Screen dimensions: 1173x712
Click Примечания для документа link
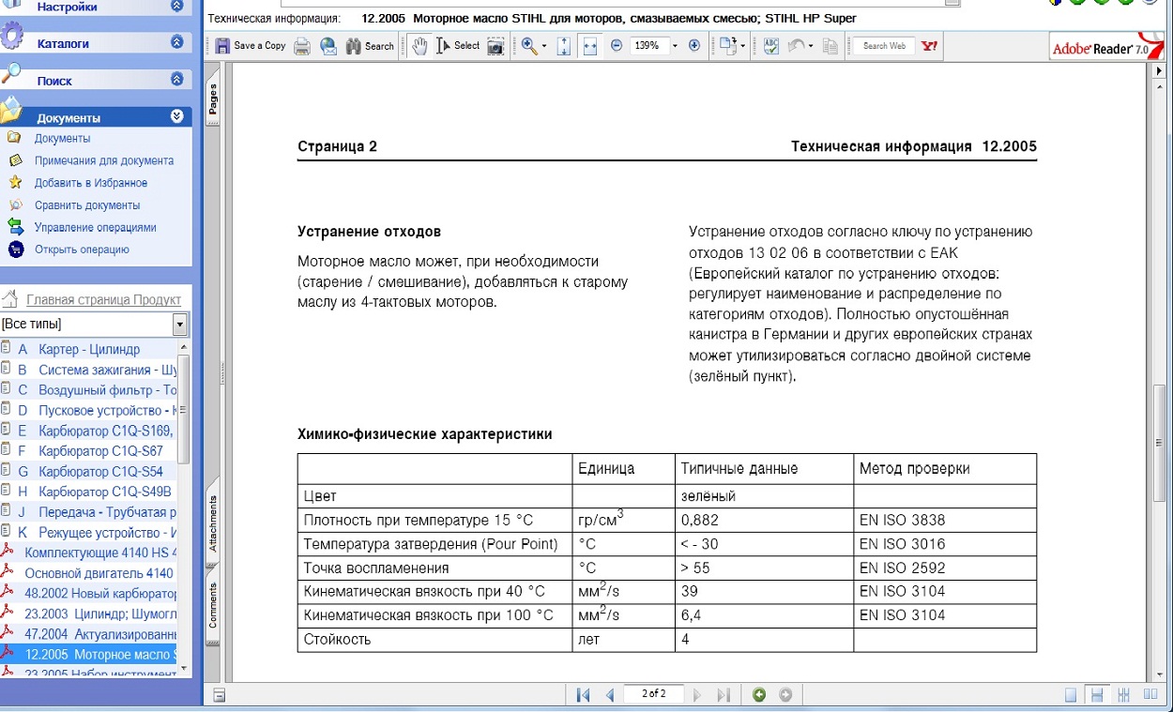(x=104, y=160)
